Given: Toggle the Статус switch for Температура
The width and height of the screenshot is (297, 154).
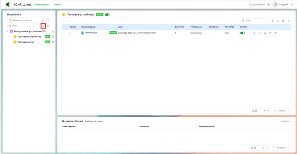Looking at the screenshot, I should click(x=243, y=33).
